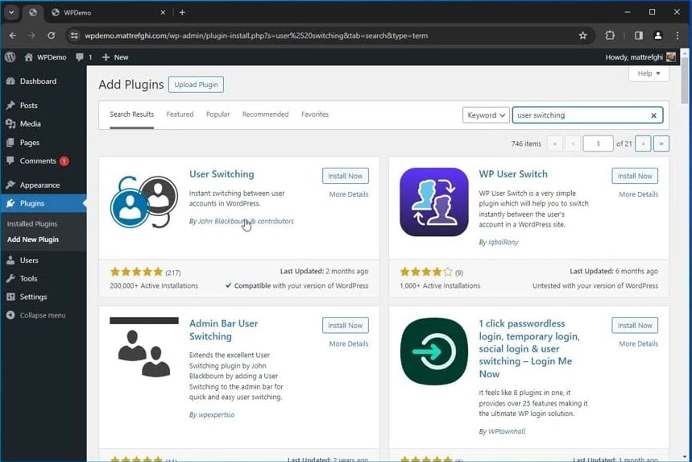Image resolution: width=692 pixels, height=462 pixels.
Task: Click the Plugins plug icon in sidebar
Action: coord(10,203)
